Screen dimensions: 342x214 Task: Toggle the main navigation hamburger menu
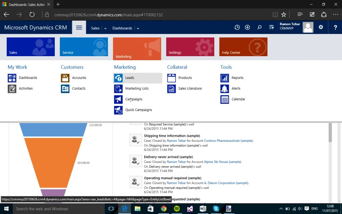[79, 27]
